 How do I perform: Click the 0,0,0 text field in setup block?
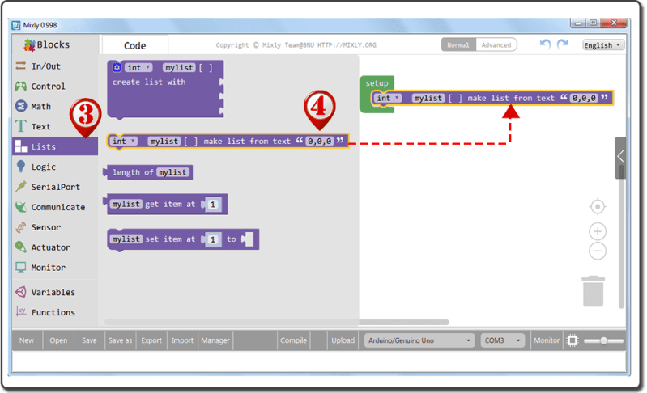pyautogui.click(x=584, y=98)
